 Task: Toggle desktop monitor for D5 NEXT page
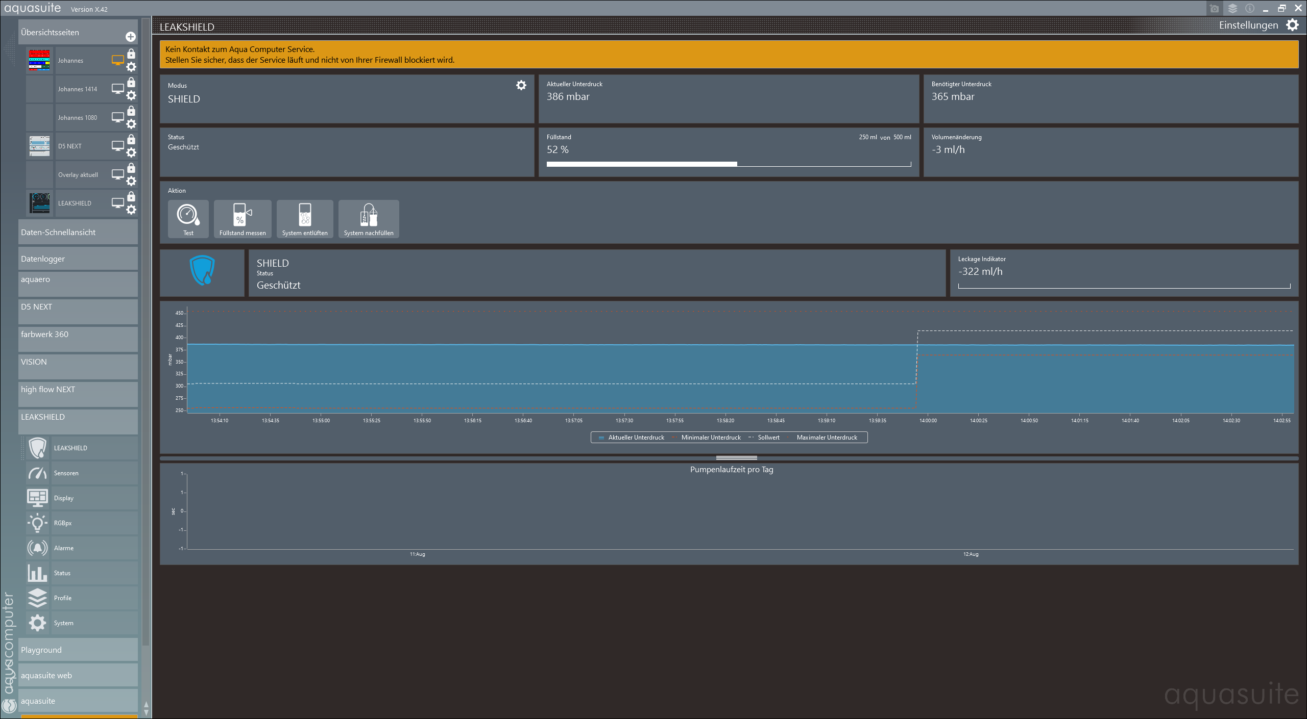pyautogui.click(x=117, y=146)
